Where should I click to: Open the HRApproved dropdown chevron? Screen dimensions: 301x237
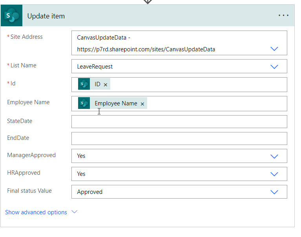[274, 174]
